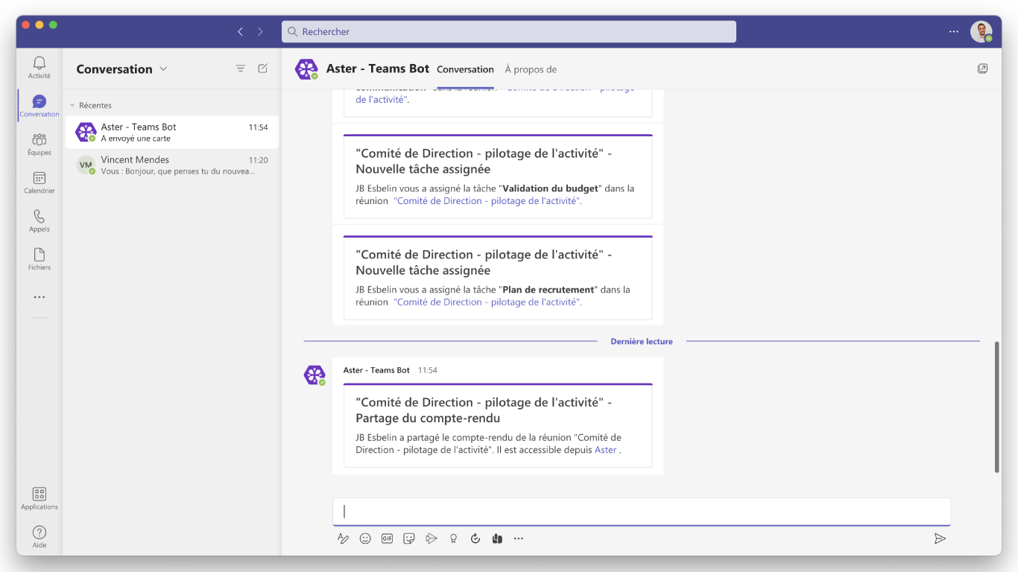Screen dimensions: 1018x572
Task: Click the Aster bot avatar in chat header
Action: [307, 69]
